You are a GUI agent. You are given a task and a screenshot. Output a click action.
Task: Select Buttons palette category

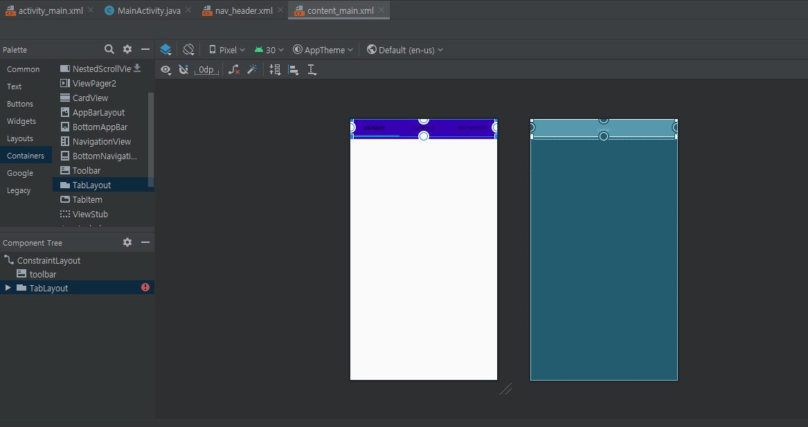point(20,104)
